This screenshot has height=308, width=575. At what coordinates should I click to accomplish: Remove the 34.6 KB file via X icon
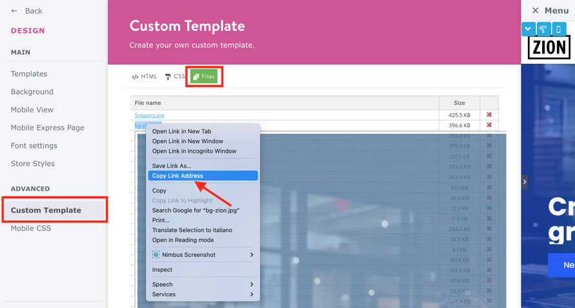tap(489, 198)
